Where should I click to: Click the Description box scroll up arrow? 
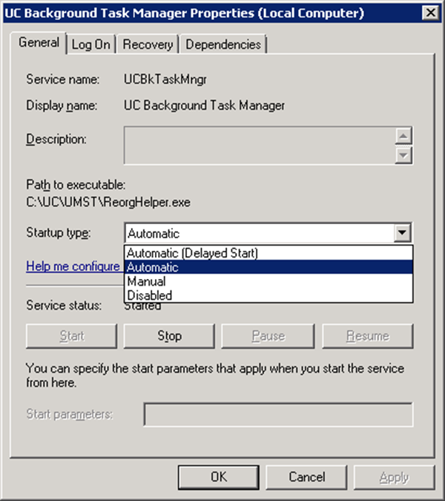404,137
